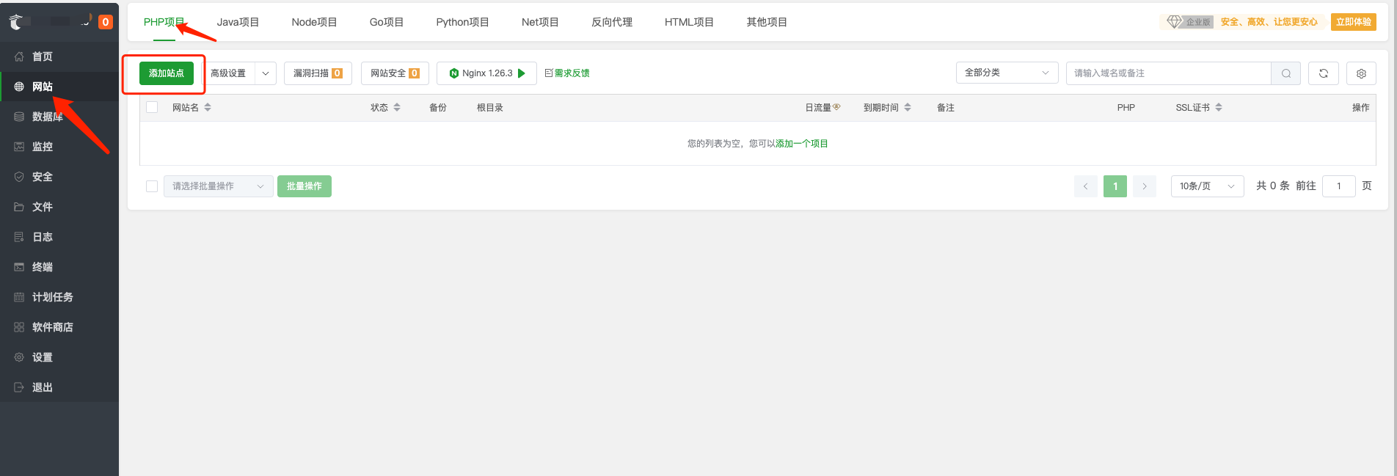Sort by 到期时间 column arrows
The height and width of the screenshot is (476, 1397).
(x=908, y=107)
